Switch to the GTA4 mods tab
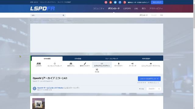195x109 pixels. click(x=78, y=58)
